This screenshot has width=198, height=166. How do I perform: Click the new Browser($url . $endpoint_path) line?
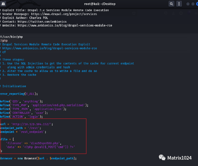coord(38,158)
